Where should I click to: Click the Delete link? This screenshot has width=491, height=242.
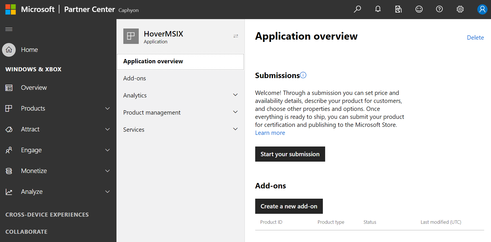pyautogui.click(x=475, y=38)
